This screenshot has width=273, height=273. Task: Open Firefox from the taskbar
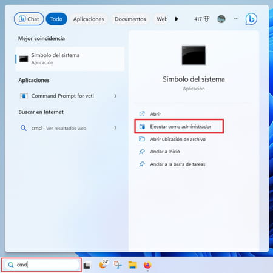coord(147,265)
